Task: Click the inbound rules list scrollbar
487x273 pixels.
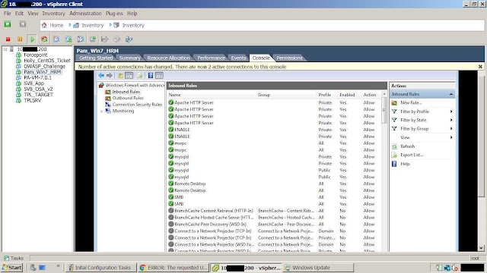Action: [x=384, y=110]
